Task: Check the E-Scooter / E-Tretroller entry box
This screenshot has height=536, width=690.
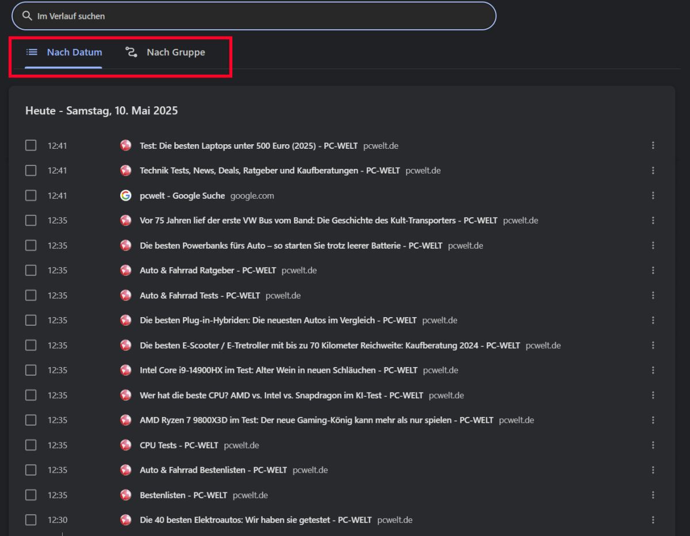Action: click(31, 345)
